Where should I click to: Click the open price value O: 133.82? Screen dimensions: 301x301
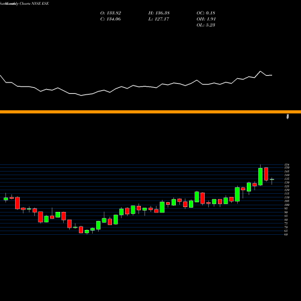[111, 13]
